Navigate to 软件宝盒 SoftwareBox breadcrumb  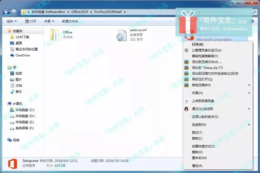coord(48,12)
